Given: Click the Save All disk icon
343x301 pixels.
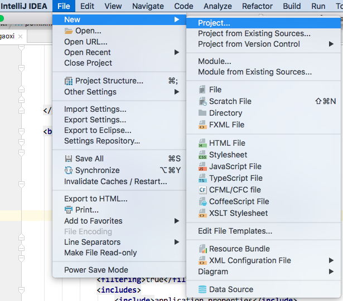Looking at the screenshot, I should coord(69,159).
